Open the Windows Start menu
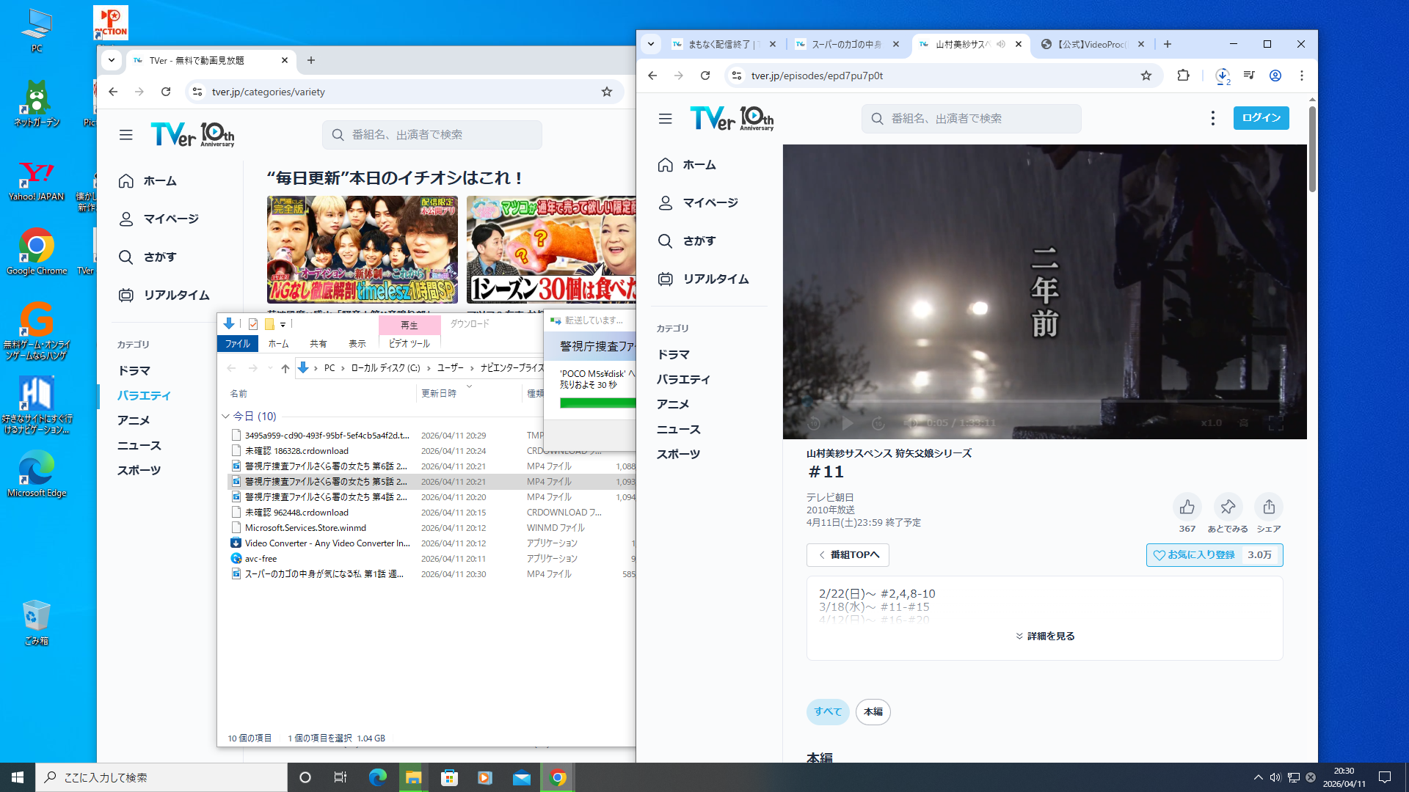Screen dimensions: 1409x792 [18, 777]
